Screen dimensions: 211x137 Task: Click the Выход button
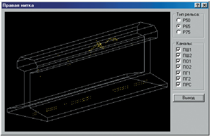click(189, 98)
